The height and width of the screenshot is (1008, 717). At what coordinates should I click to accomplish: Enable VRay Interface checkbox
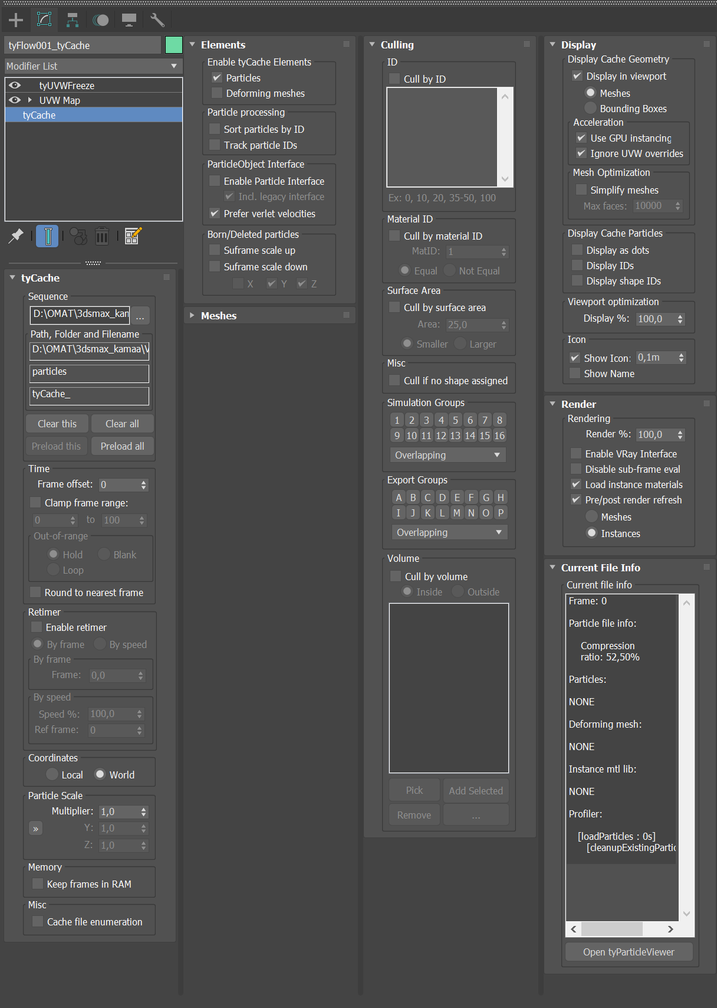[576, 454]
